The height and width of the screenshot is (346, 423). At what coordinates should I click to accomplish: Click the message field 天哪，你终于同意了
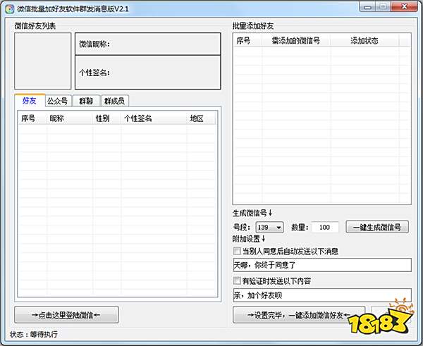(x=322, y=265)
